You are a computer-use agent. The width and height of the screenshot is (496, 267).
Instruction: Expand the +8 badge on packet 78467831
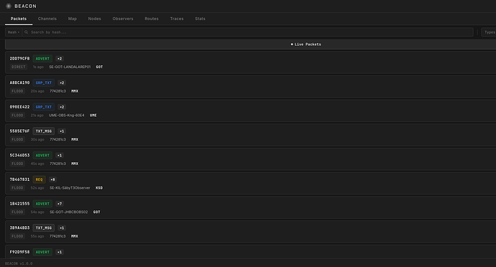52,179
